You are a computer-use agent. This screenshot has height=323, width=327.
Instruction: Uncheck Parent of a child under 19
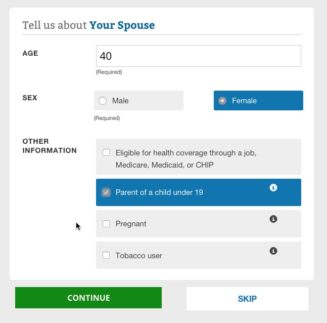click(x=106, y=192)
